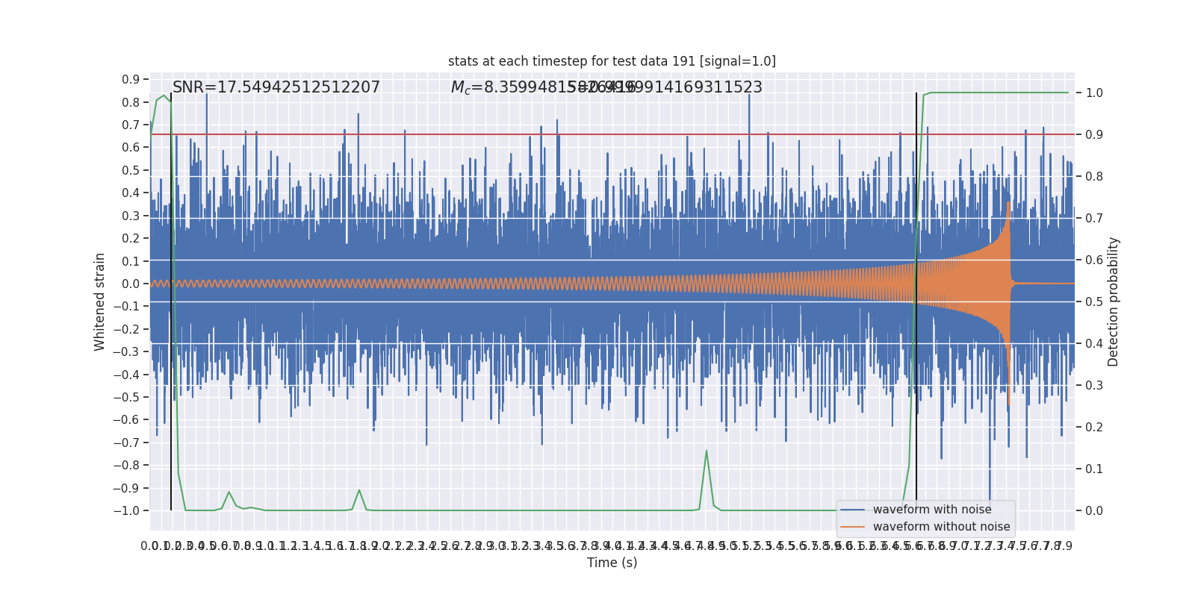1195x597 pixels.
Task: Click the 'Time (s)' x-axis label
Action: coord(612,563)
